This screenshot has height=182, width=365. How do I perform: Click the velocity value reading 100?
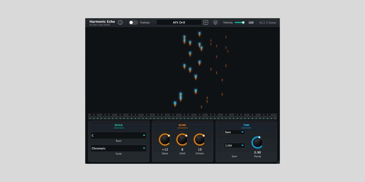pyautogui.click(x=251, y=23)
